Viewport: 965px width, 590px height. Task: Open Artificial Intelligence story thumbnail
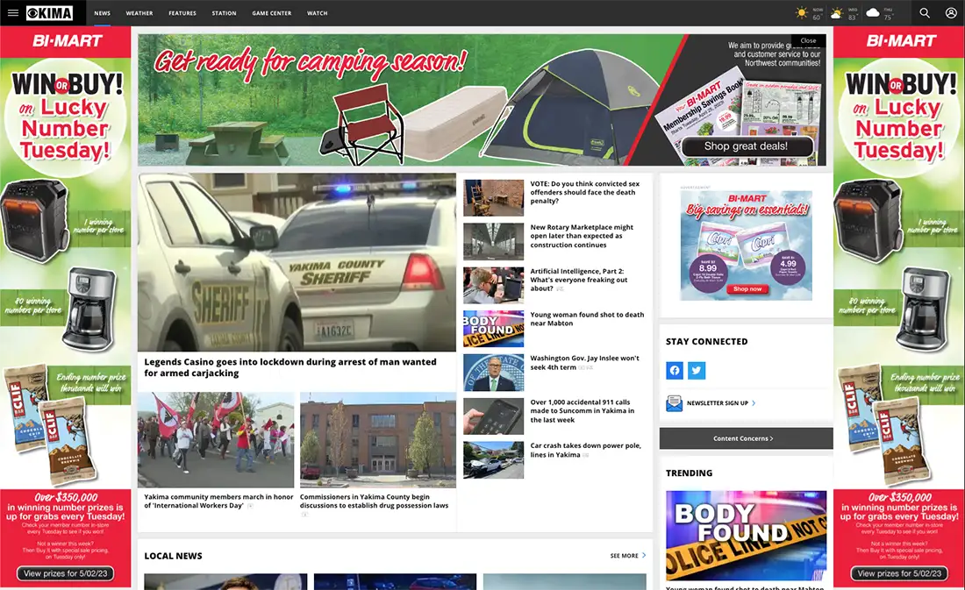point(494,285)
